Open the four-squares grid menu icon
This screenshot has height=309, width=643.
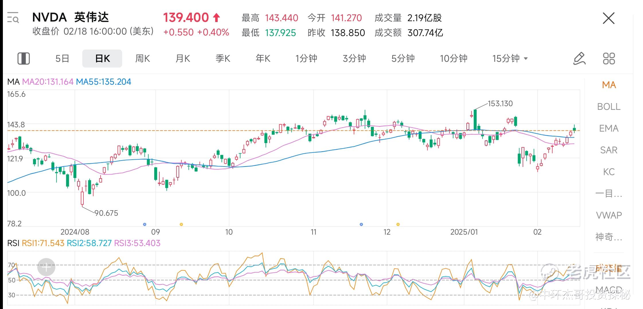click(x=609, y=58)
